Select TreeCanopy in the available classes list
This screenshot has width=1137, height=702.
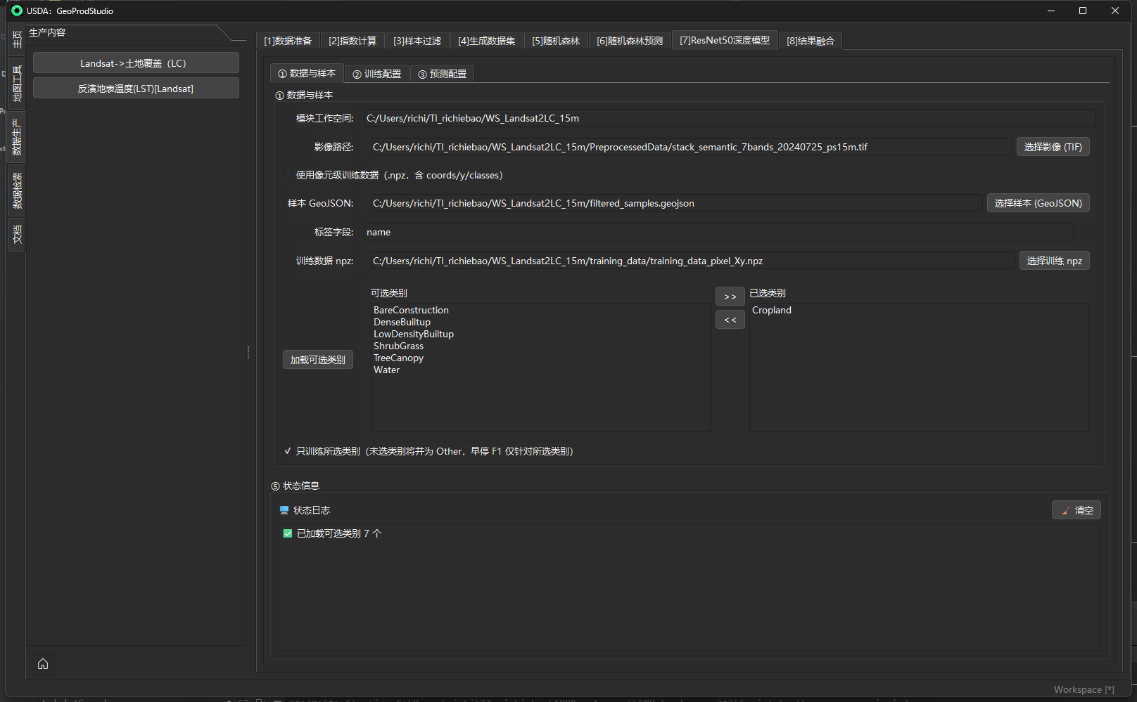click(x=398, y=358)
